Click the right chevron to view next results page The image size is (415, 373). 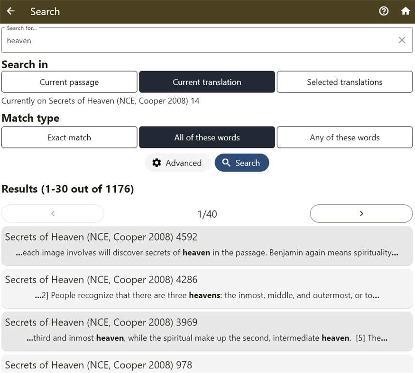[361, 213]
